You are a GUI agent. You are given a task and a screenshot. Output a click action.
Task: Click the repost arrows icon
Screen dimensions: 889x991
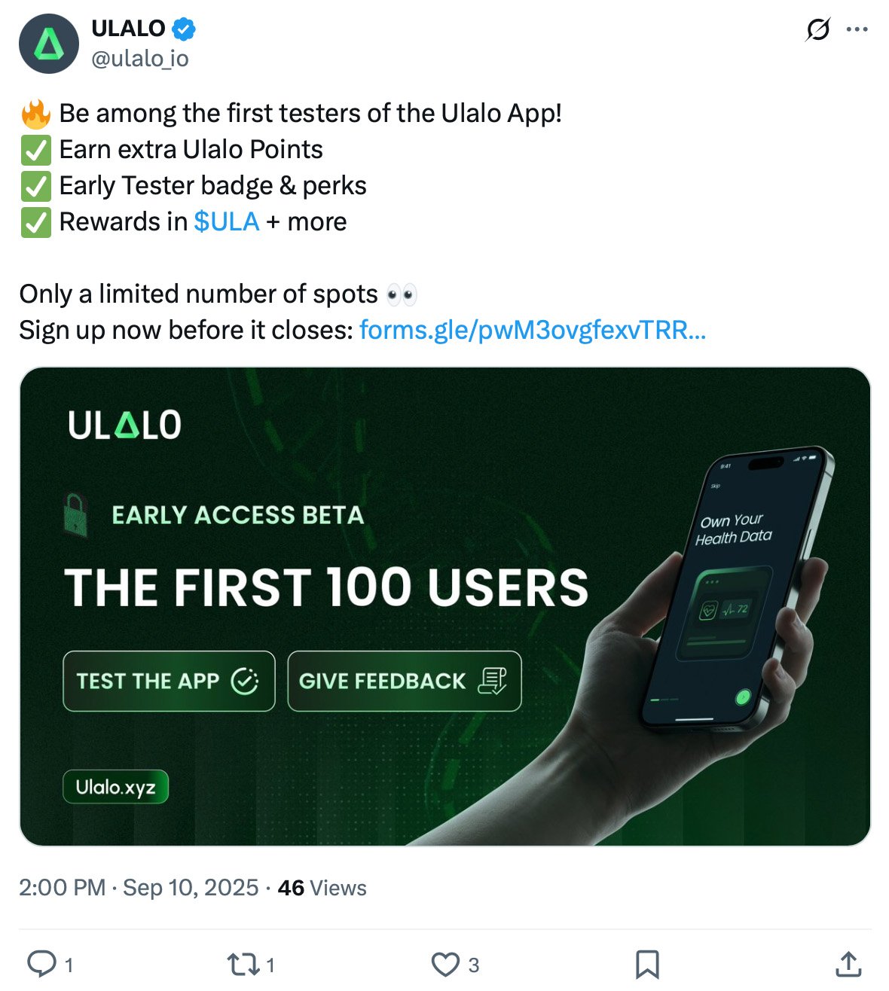coord(243,962)
